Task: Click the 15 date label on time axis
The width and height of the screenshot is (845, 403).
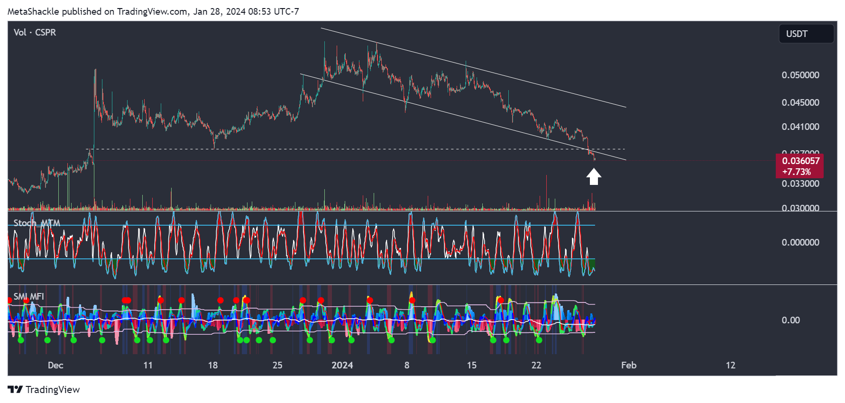Action: coord(472,365)
